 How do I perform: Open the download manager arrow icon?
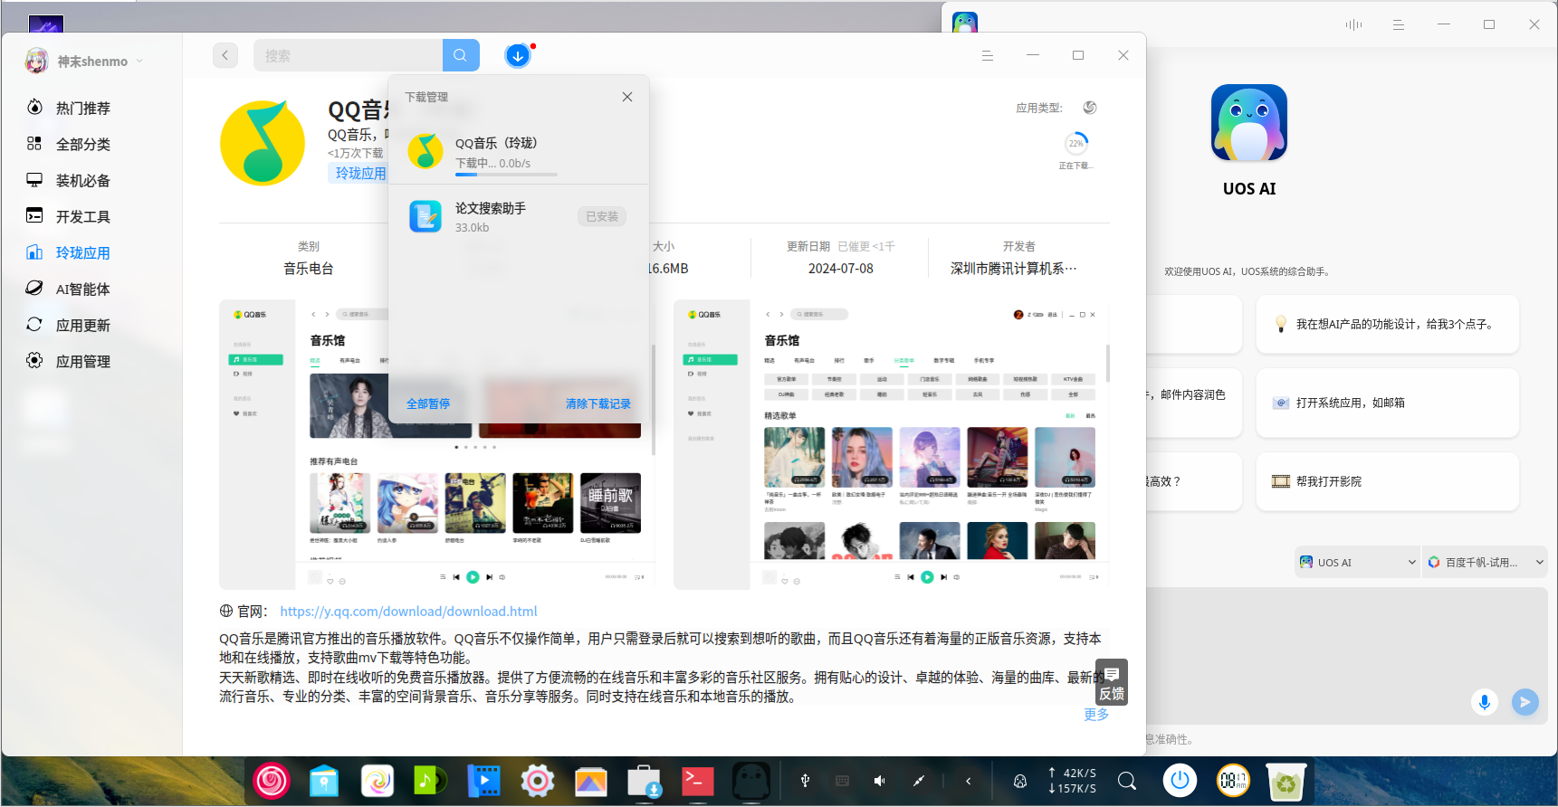[517, 56]
